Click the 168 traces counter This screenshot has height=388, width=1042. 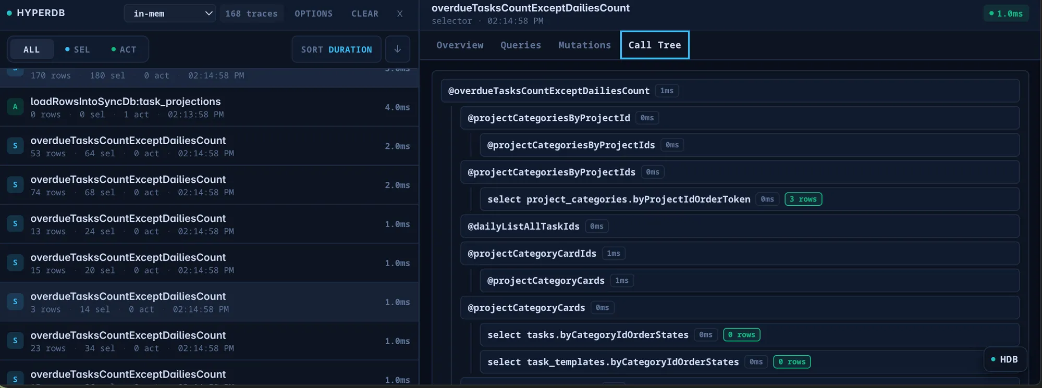pyautogui.click(x=251, y=14)
